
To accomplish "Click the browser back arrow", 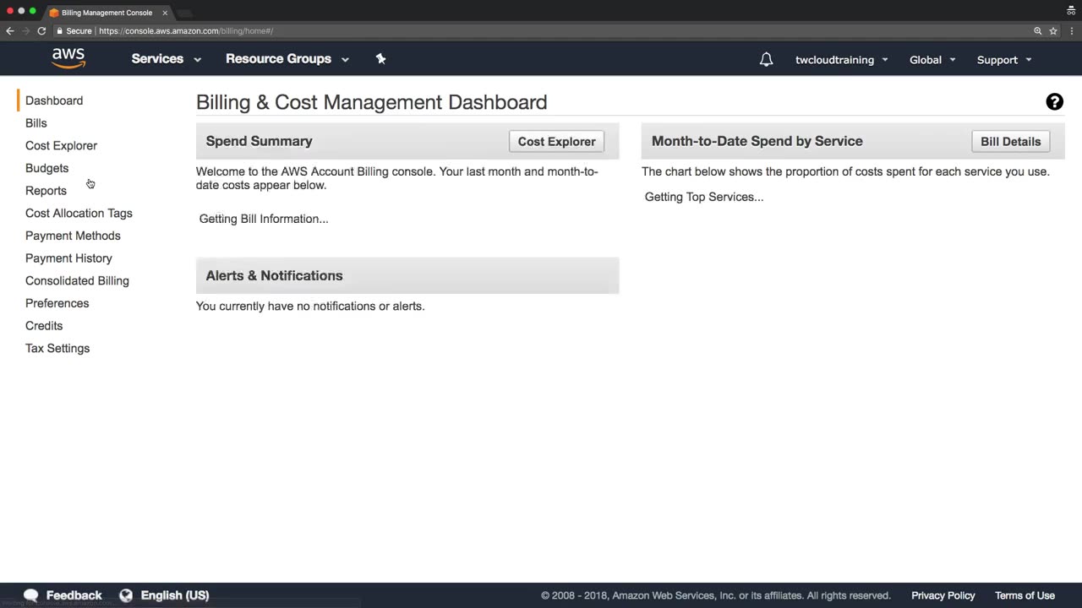I will coord(10,31).
